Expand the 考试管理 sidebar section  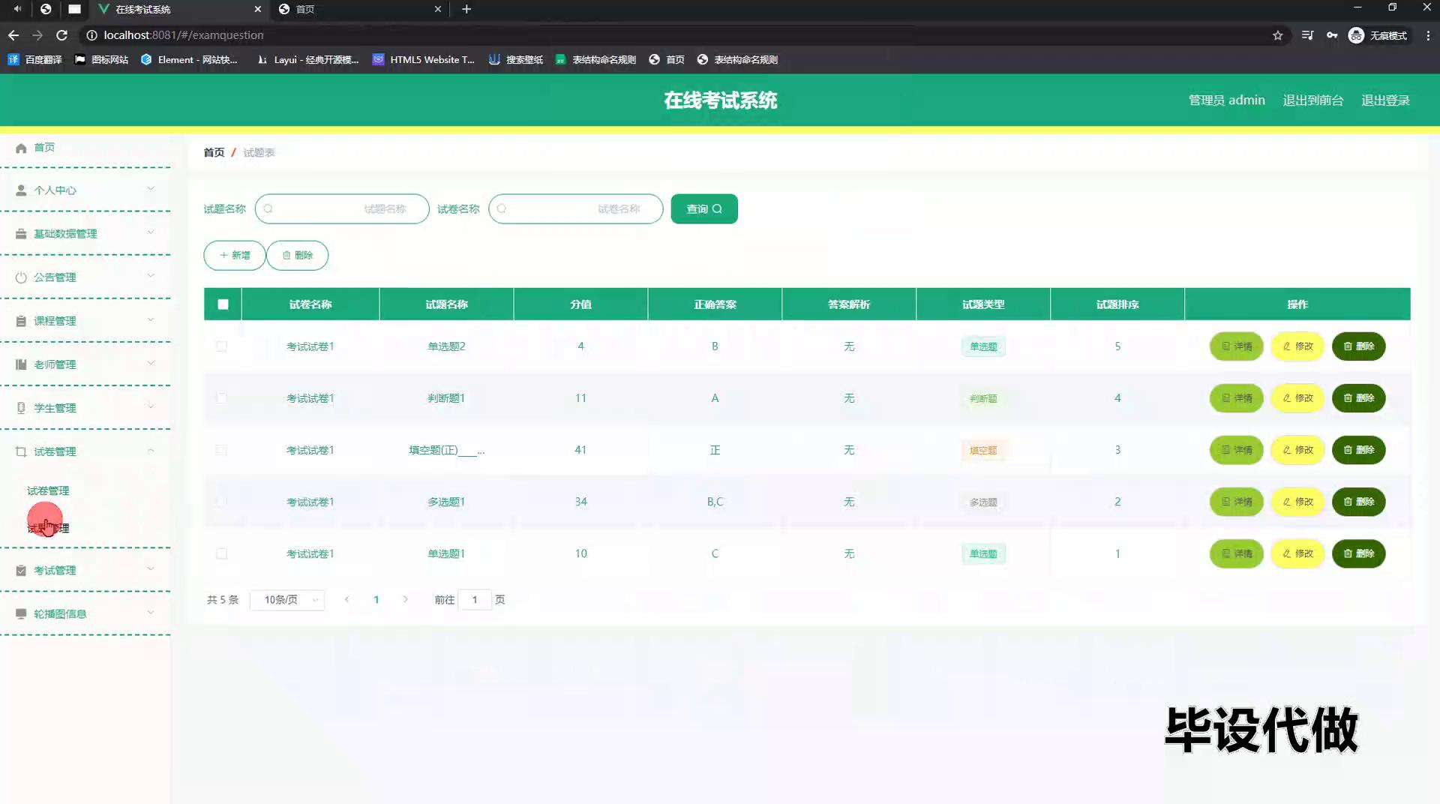coord(85,571)
